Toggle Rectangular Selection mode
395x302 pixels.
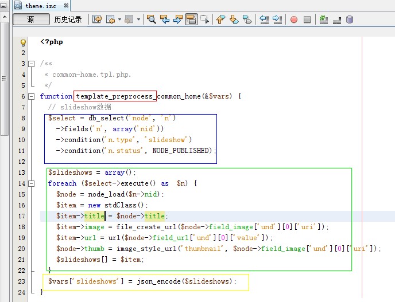click(x=204, y=19)
